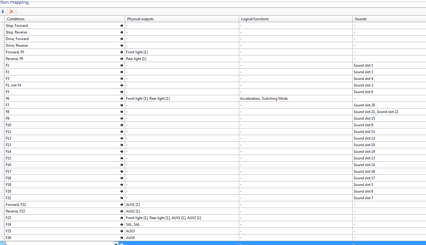This screenshot has height=245, width=426.
Task: Click the Conditions column header
Action: pos(65,19)
